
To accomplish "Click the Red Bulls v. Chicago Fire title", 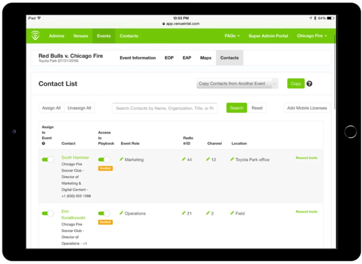I will (71, 56).
